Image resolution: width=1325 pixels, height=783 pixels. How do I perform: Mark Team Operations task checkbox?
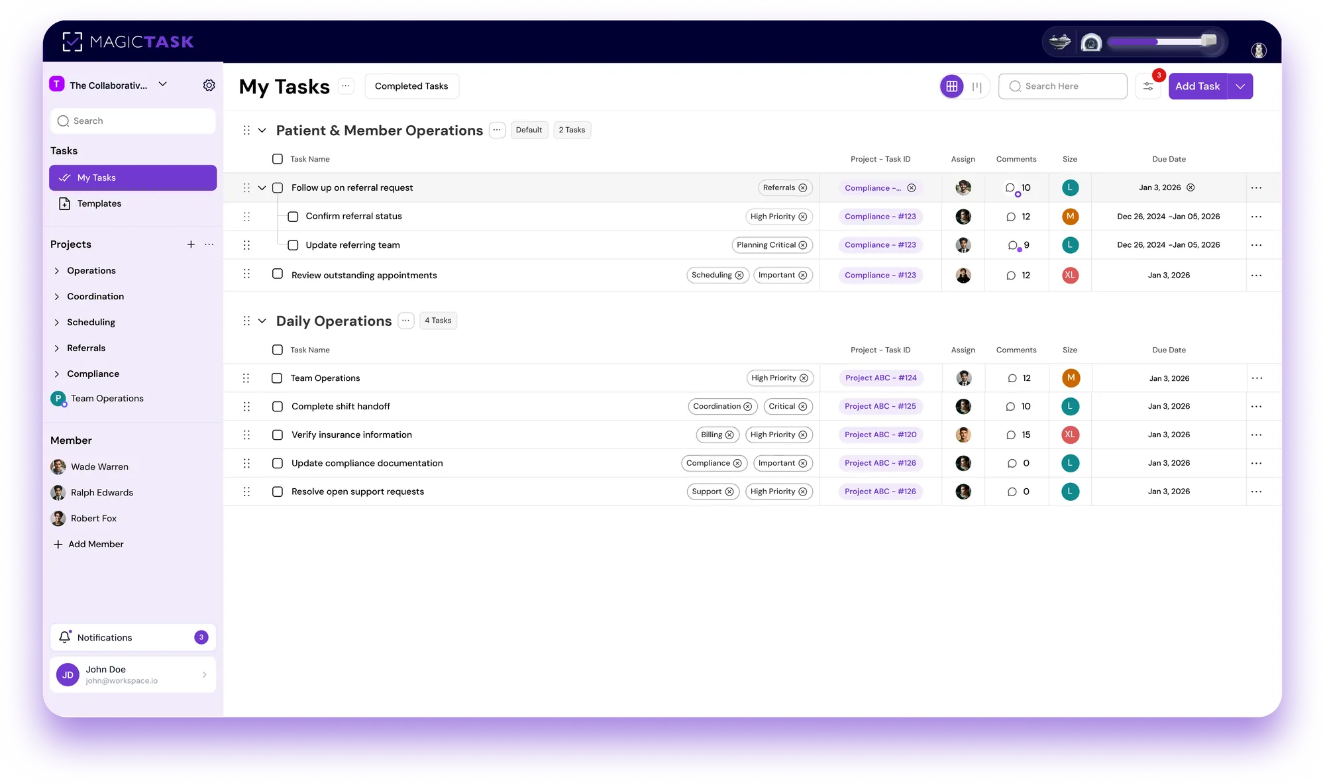tap(277, 378)
